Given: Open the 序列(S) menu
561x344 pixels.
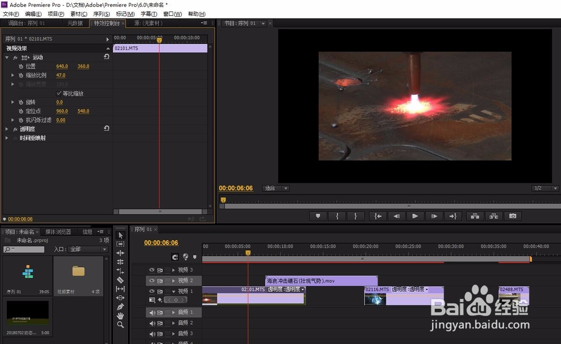Looking at the screenshot, I should click(x=101, y=14).
